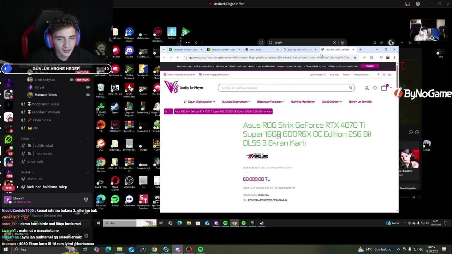Click İletişim link
The height and width of the screenshot is (254, 452).
346,75
